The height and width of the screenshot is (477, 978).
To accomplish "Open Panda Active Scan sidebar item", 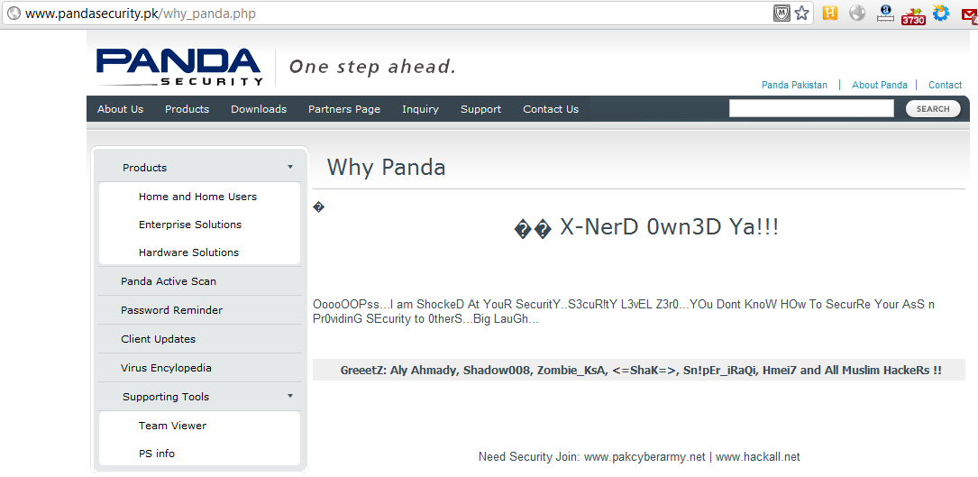I will click(169, 281).
